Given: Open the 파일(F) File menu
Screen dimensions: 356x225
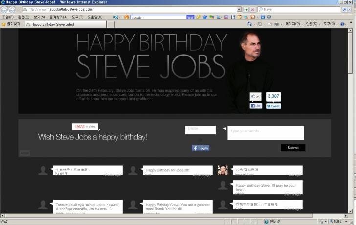Looking at the screenshot, I should [x=8, y=17].
